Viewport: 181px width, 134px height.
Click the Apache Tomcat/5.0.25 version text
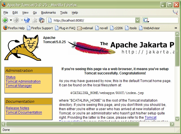click(54, 40)
